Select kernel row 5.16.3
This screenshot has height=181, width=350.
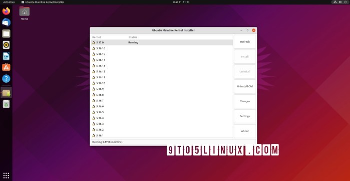tap(162, 124)
